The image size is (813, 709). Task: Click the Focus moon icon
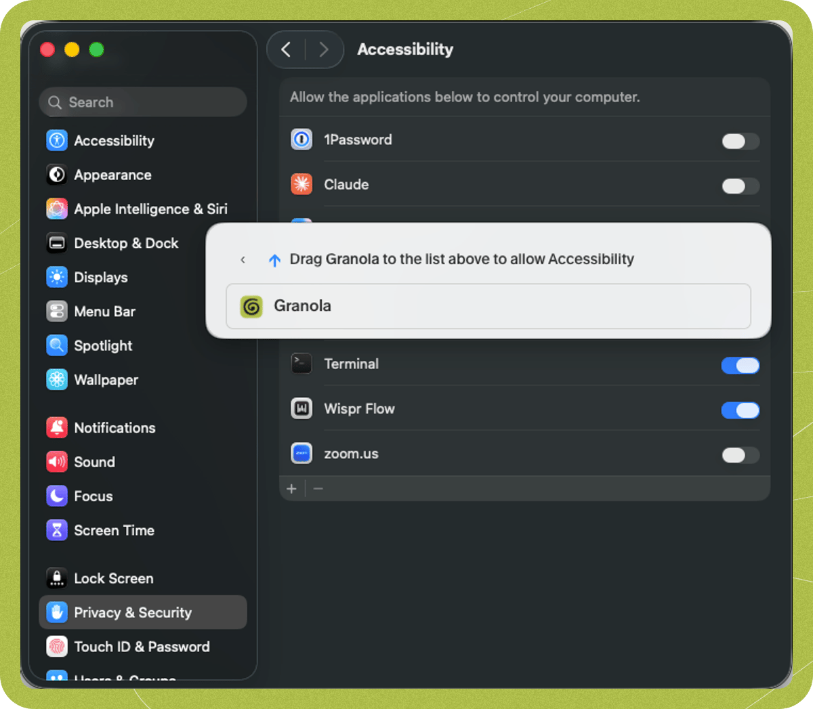point(57,496)
